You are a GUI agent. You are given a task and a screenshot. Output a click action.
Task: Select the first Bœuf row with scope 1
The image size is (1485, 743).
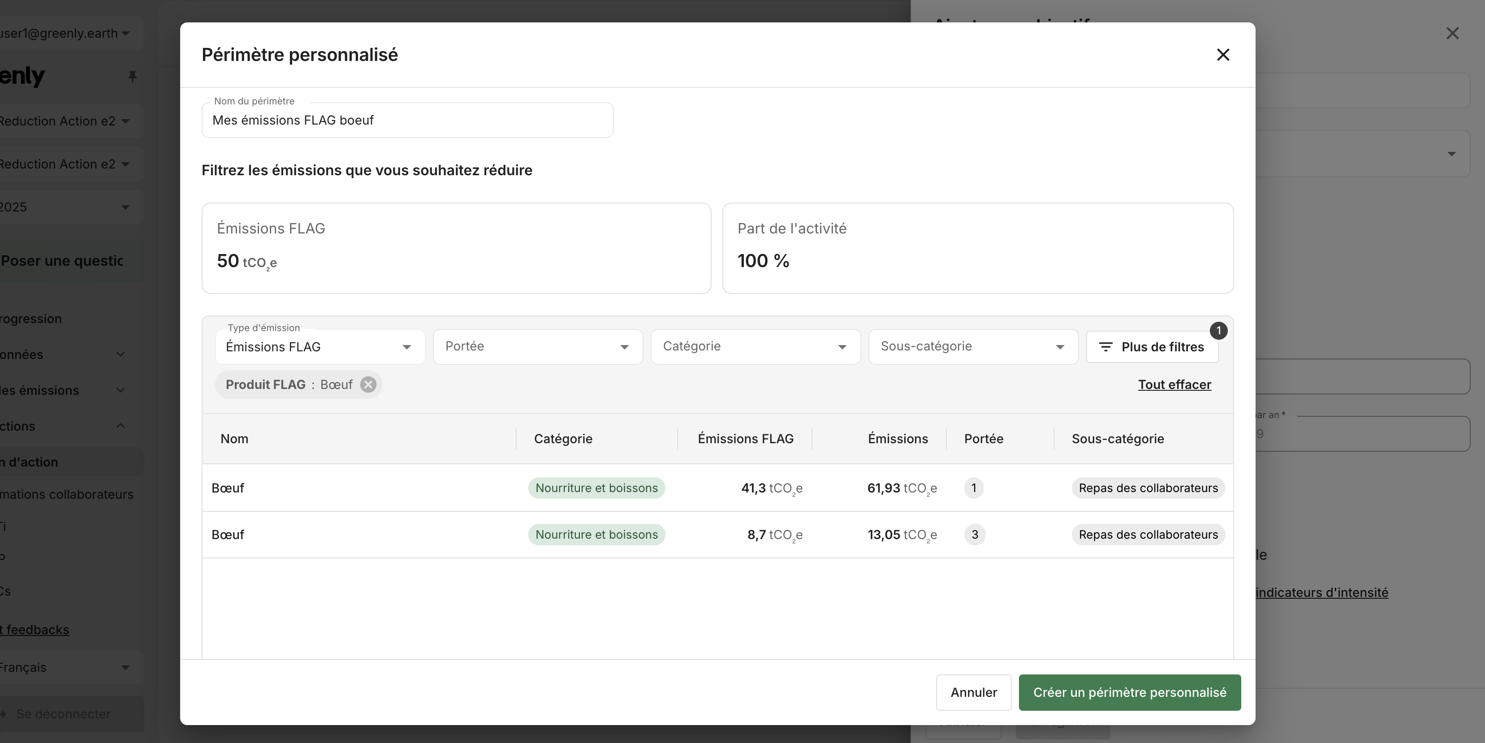click(717, 488)
